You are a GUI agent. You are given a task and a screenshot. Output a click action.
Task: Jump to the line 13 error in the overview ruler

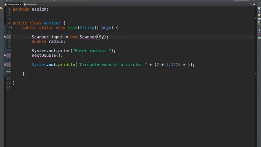(256, 65)
